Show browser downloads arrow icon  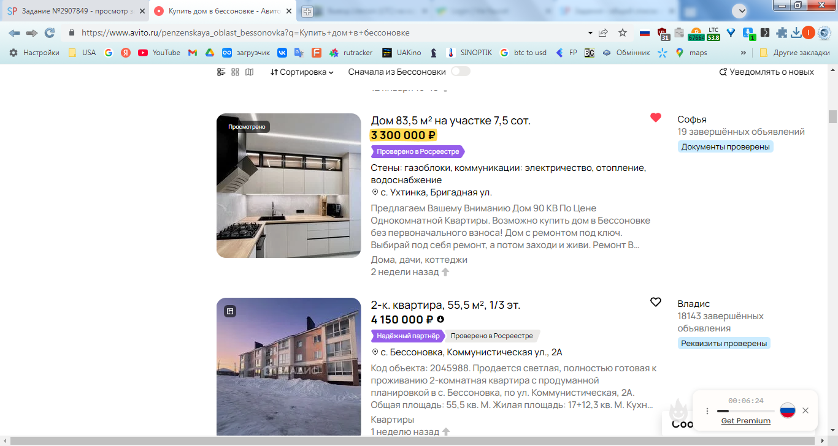pyautogui.click(x=796, y=33)
